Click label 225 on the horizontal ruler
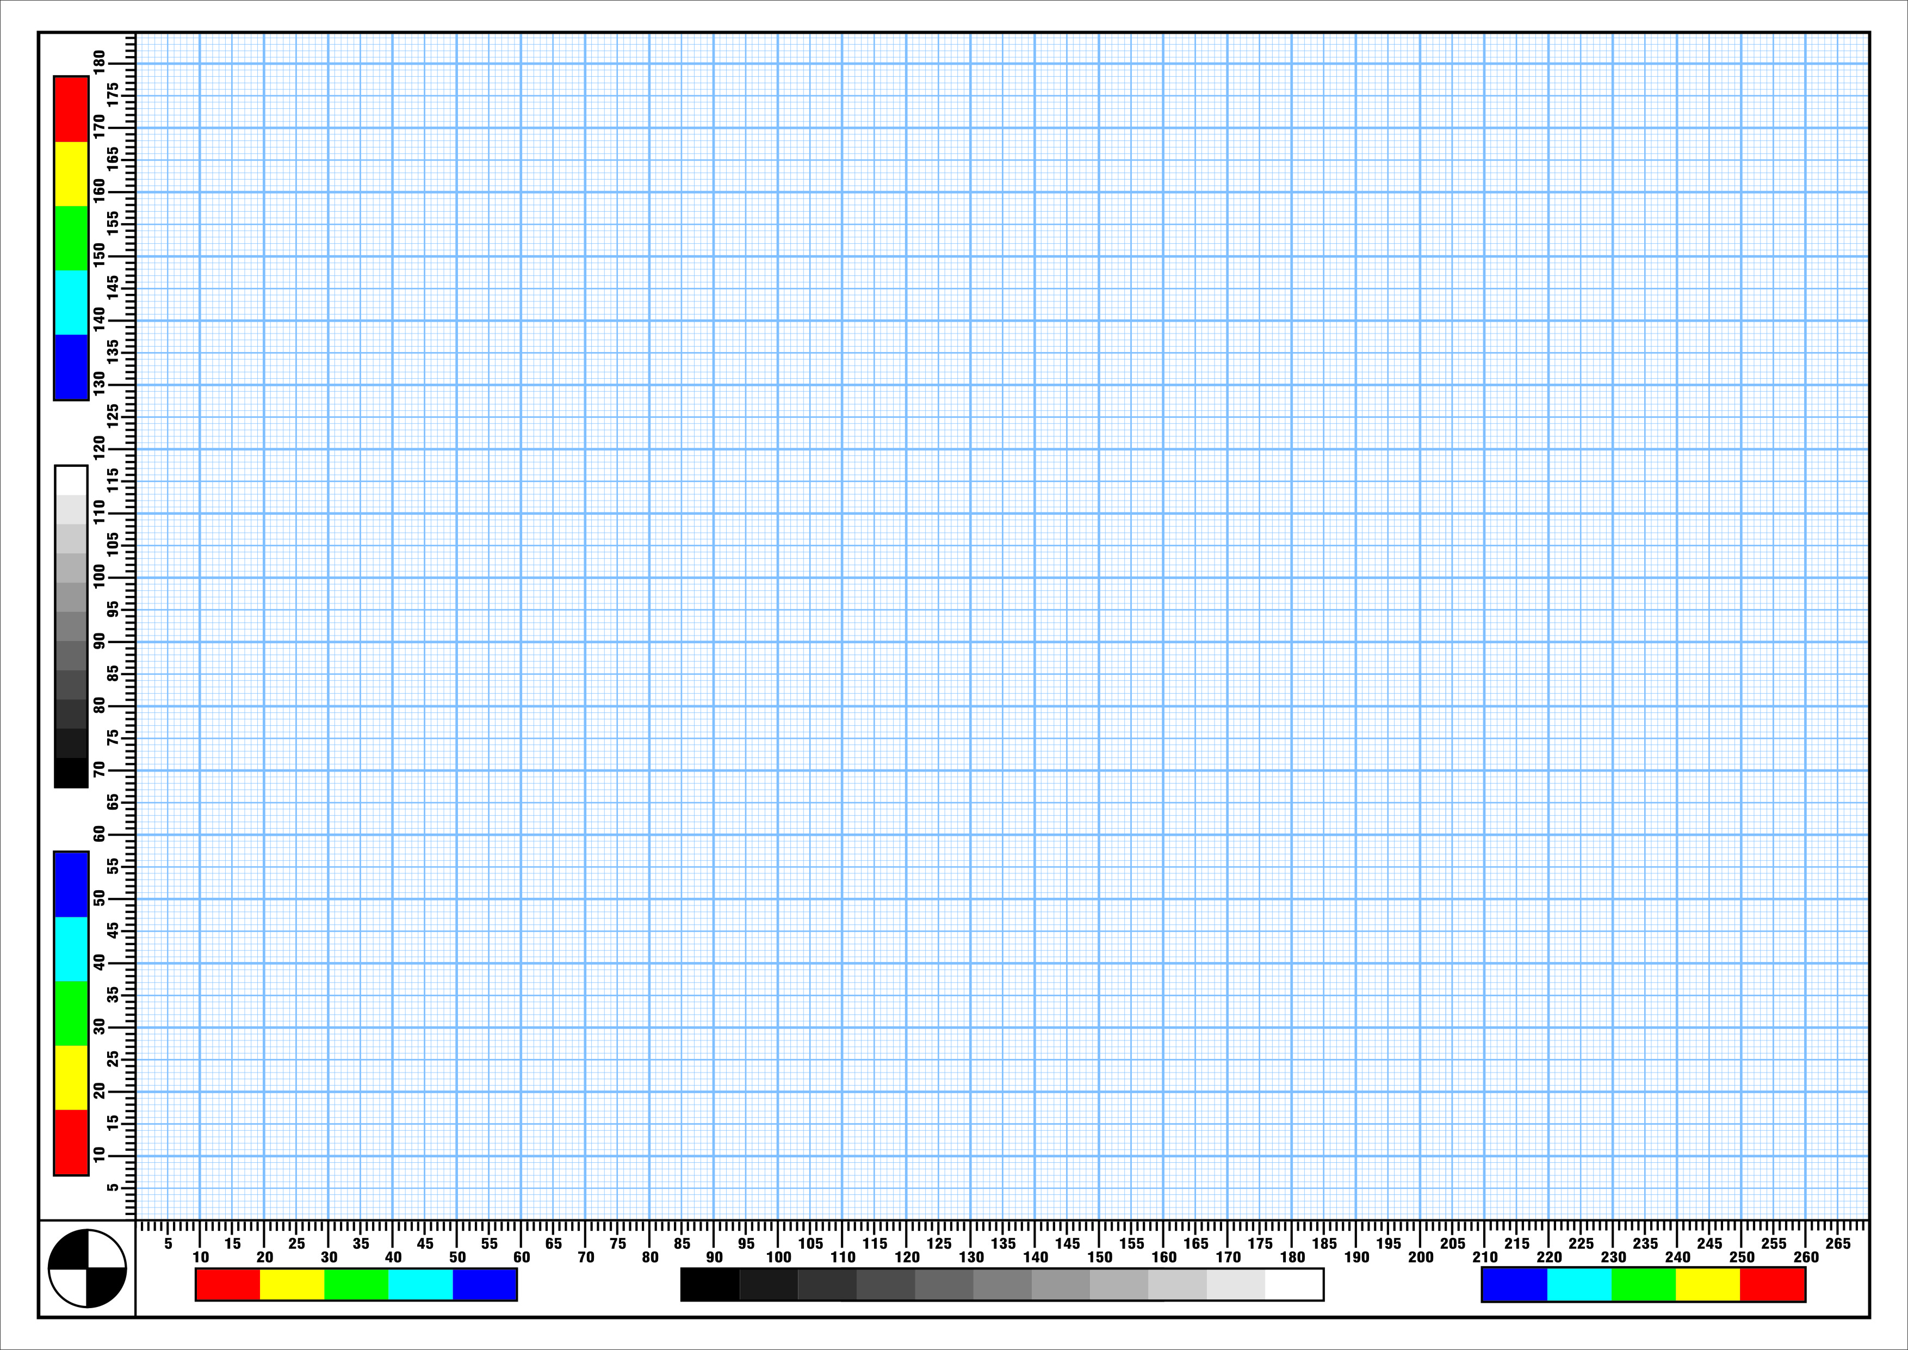This screenshot has height=1350, width=1908. [x=1581, y=1243]
